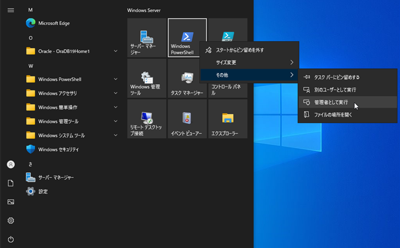Expand the Windows 管理ツール folder chevron
The height and width of the screenshot is (248, 400).
[x=116, y=121]
